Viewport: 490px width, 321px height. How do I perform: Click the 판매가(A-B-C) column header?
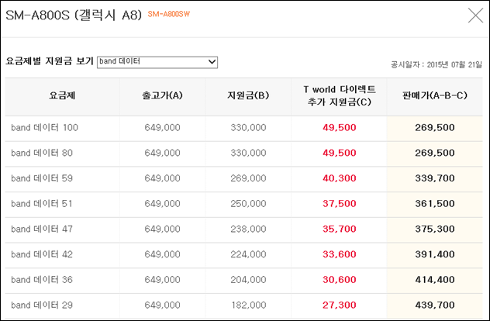tap(435, 95)
